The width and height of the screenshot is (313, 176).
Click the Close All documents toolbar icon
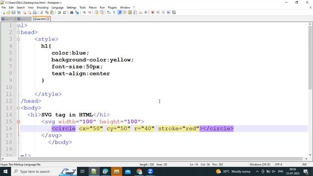29,12
